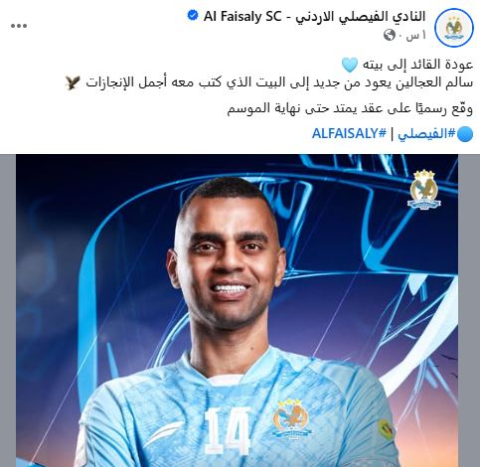Open the player photo in the post
This screenshot has width=480, height=467.
[x=237, y=310]
